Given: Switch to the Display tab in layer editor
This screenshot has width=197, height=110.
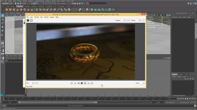Looking at the screenshot, I should [175, 75].
